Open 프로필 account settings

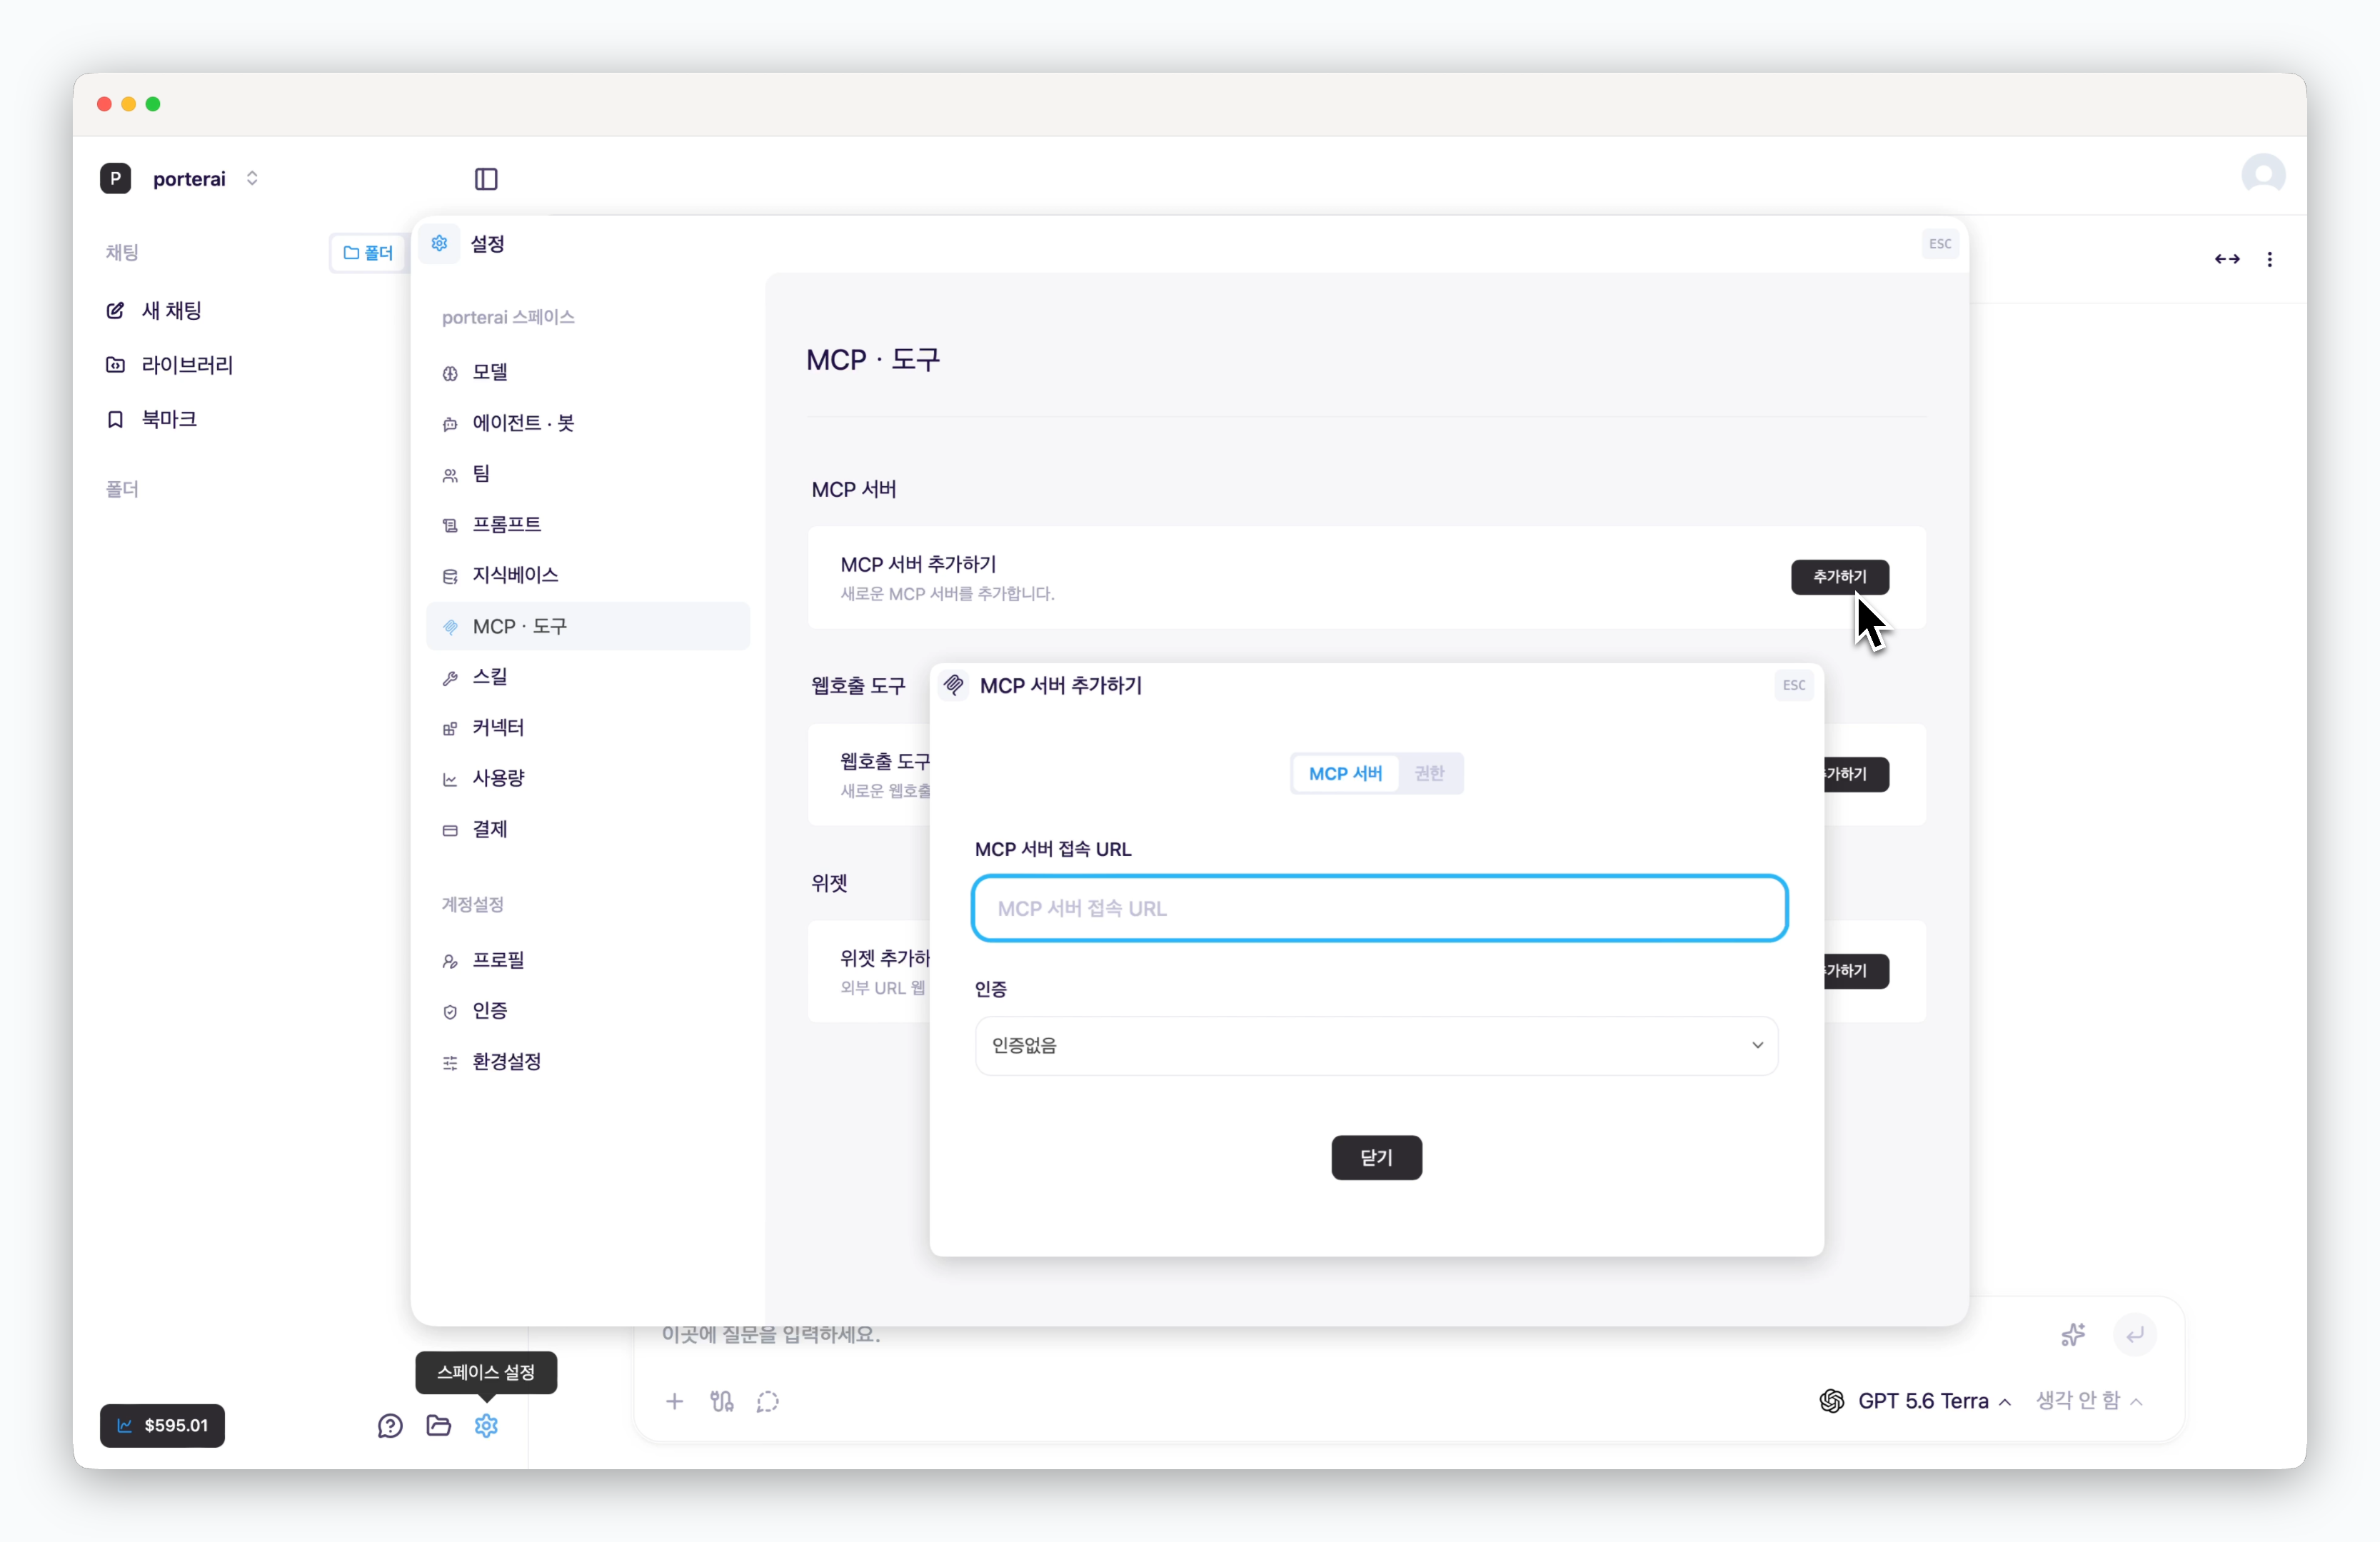(587, 960)
